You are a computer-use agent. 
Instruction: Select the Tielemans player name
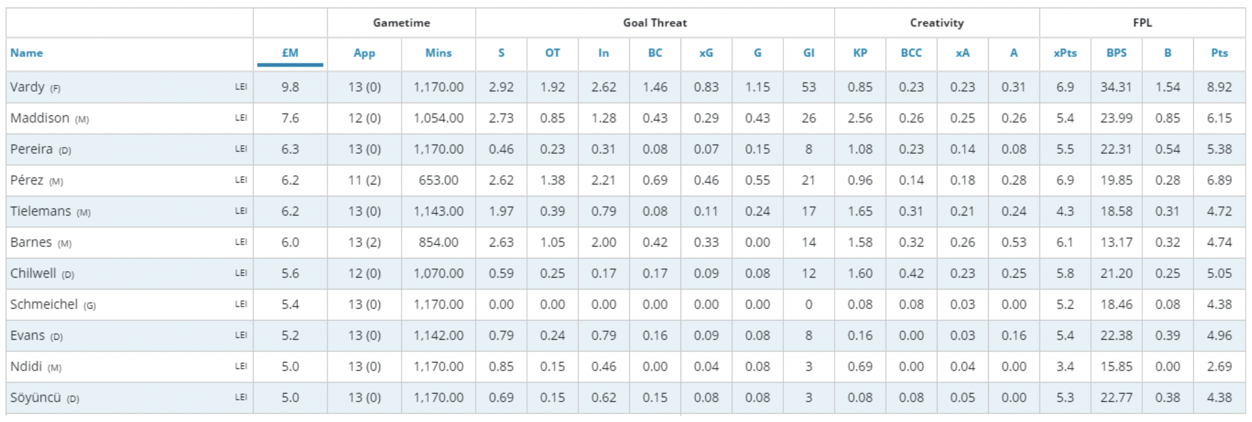(x=40, y=212)
